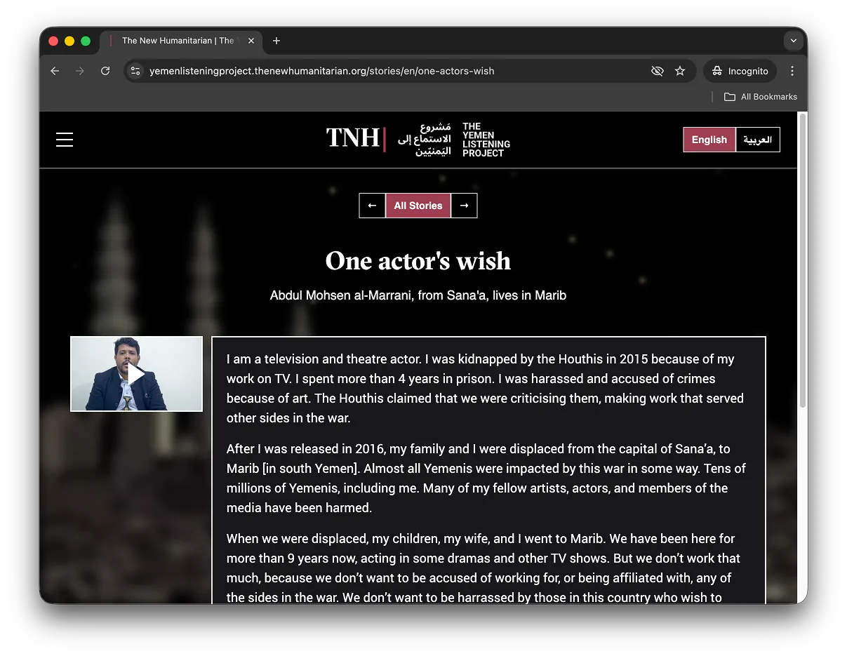Bookmark this page with star icon
The width and height of the screenshot is (847, 656).
coord(680,71)
